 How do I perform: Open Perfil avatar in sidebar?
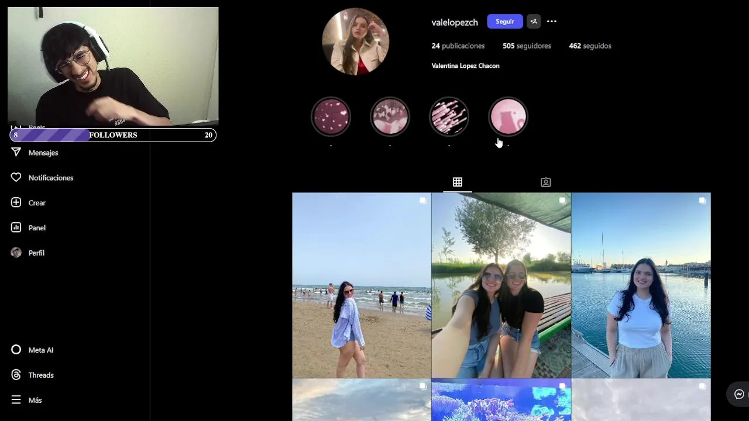(16, 253)
